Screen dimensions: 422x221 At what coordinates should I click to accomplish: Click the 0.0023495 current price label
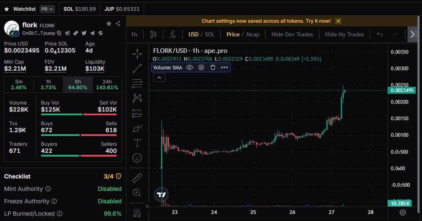402,90
